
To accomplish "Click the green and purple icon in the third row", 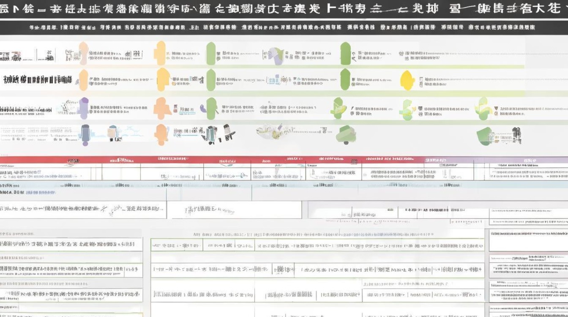I will pos(211,108).
